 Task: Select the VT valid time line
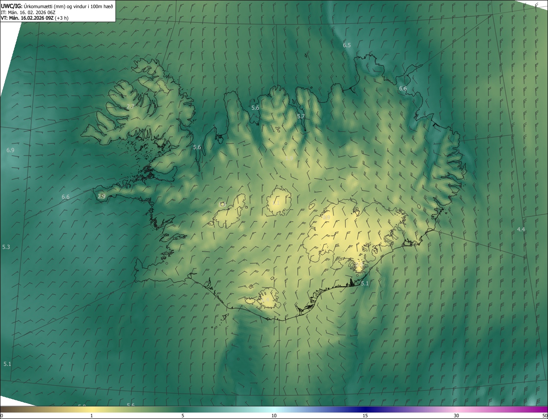coord(34,18)
